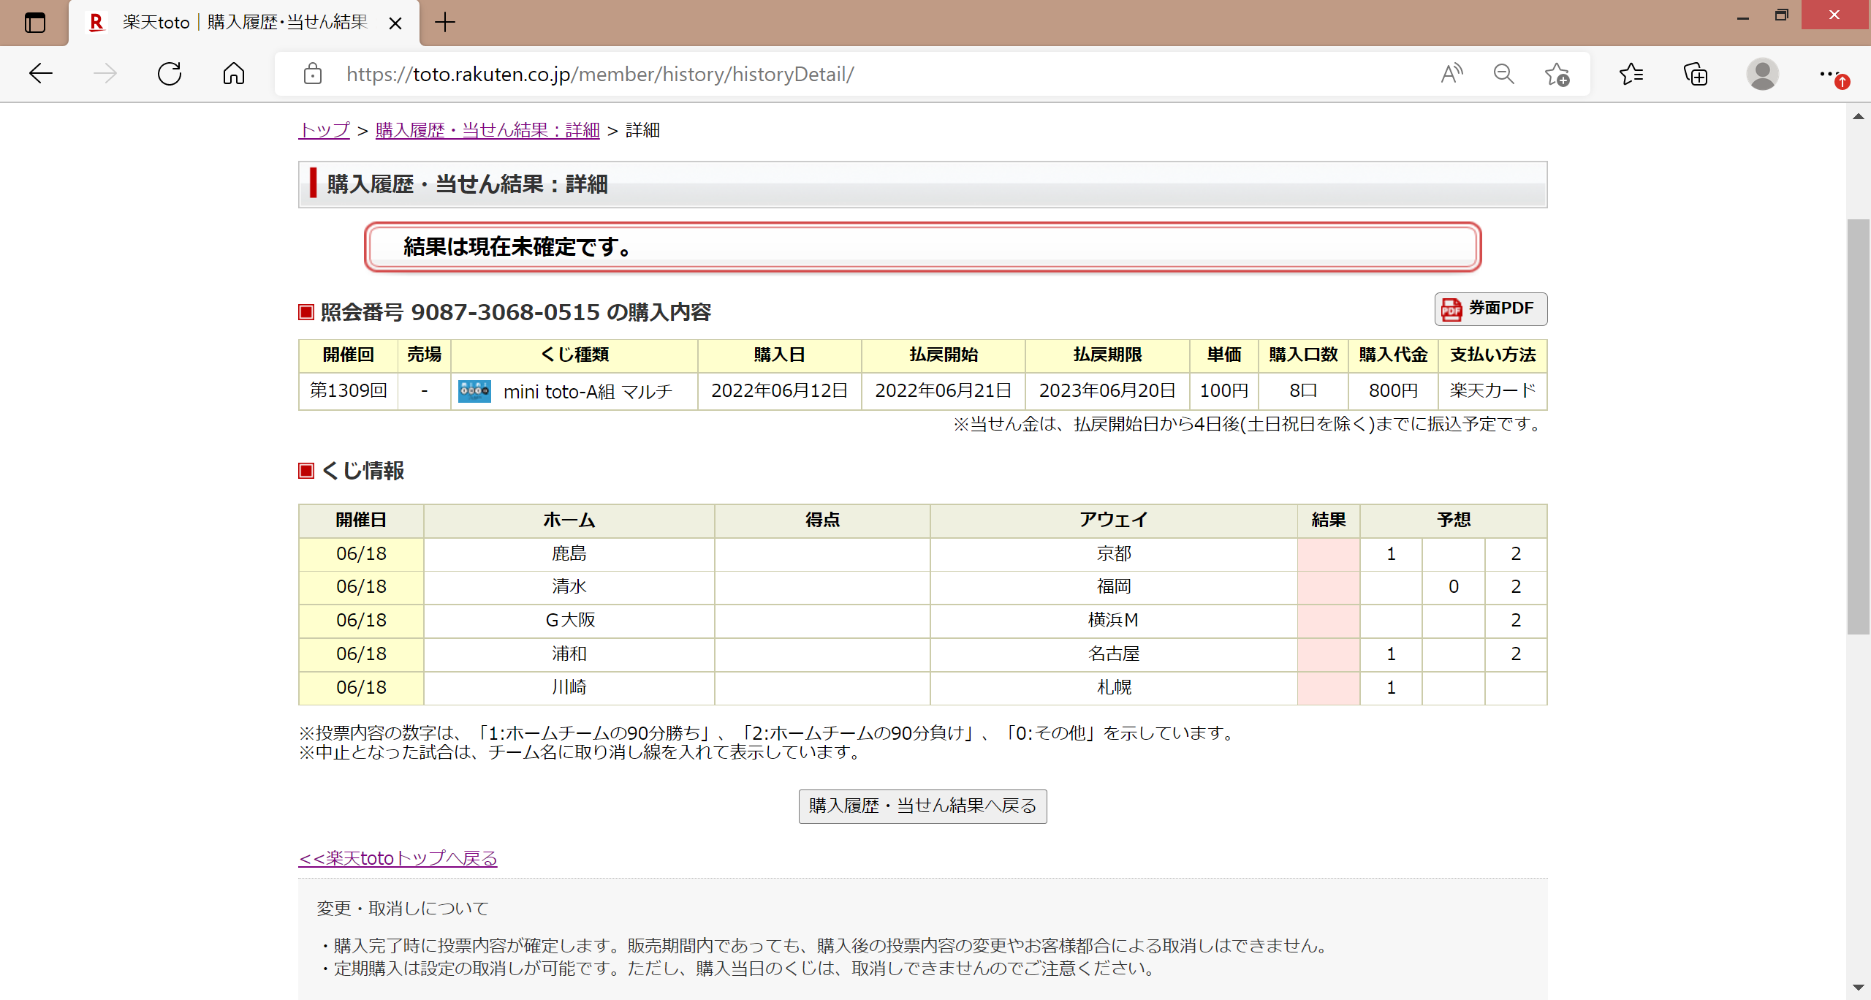
Task: Select the 800円 purchase amount
Action: click(1393, 391)
